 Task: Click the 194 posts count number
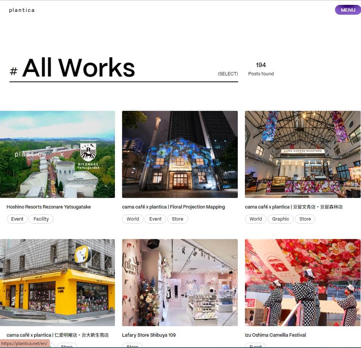tap(261, 65)
